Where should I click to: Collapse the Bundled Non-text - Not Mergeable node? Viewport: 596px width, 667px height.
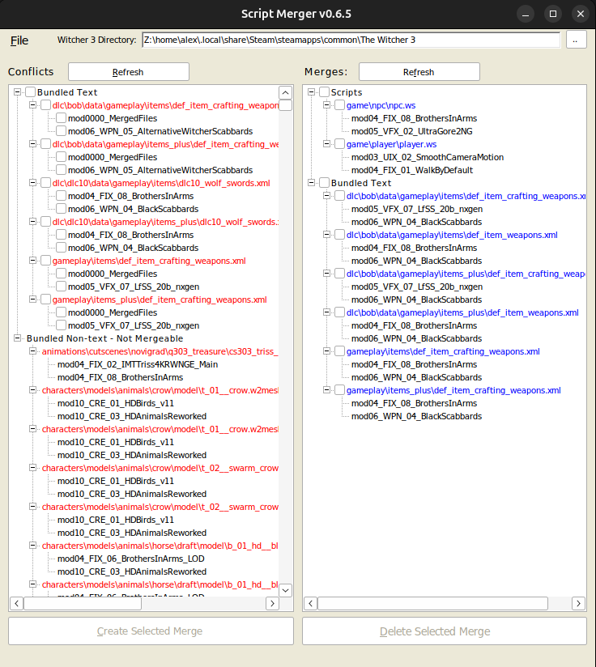19,338
